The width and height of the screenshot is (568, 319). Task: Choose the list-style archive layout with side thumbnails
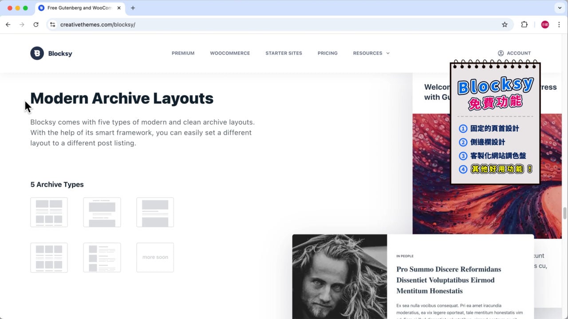coord(102,257)
